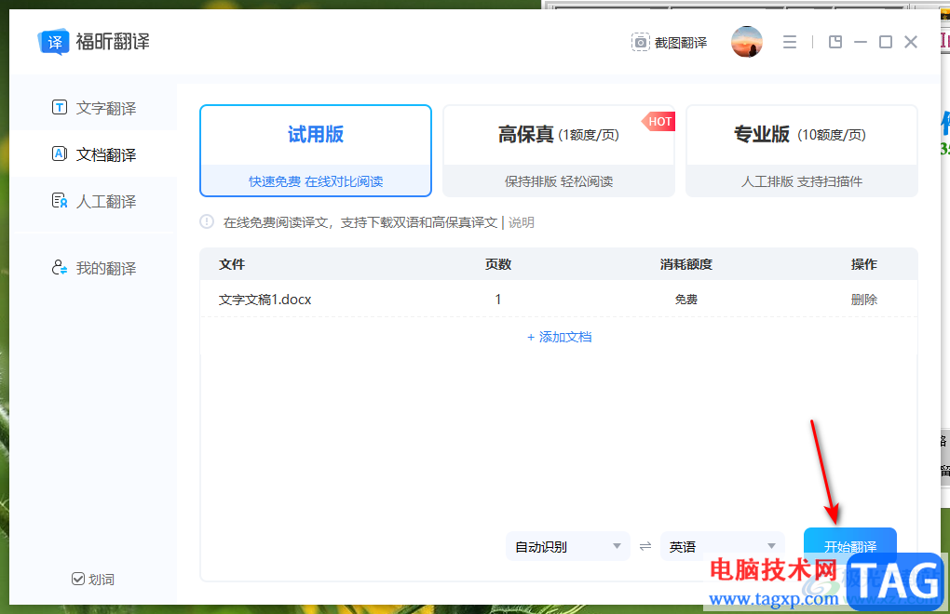Switch to mini window mode icon
Image resolution: width=950 pixels, height=614 pixels.
pyautogui.click(x=835, y=42)
